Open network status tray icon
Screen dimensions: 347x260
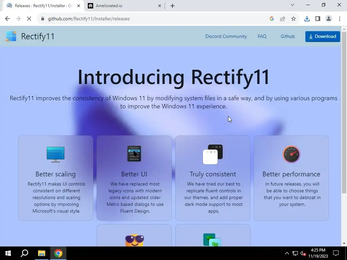pos(295,253)
